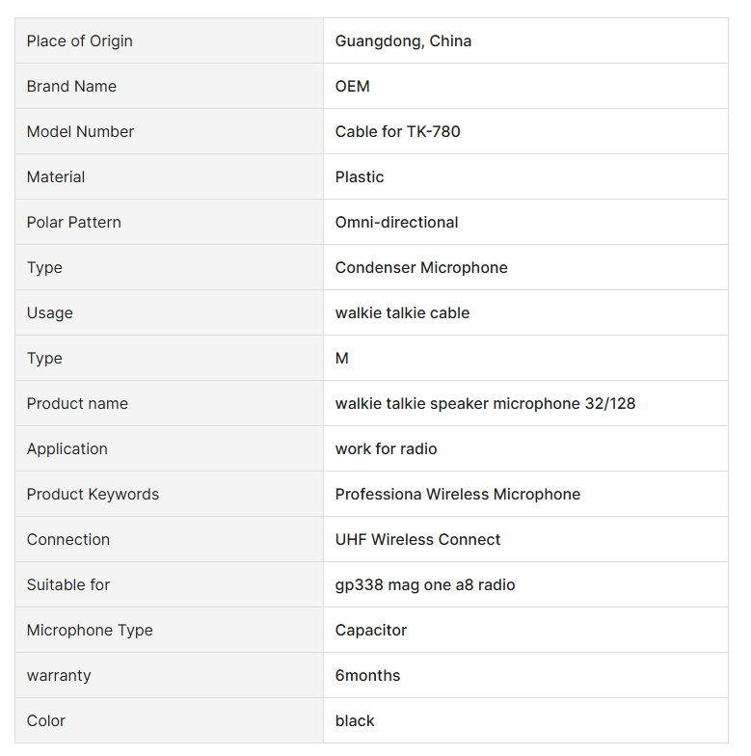The height and width of the screenshot is (756, 751).
Task: Select the 'Guangdong, China' value cell
Action: click(x=403, y=40)
